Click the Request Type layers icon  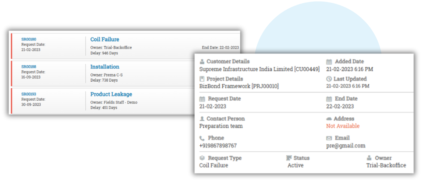pos(202,158)
